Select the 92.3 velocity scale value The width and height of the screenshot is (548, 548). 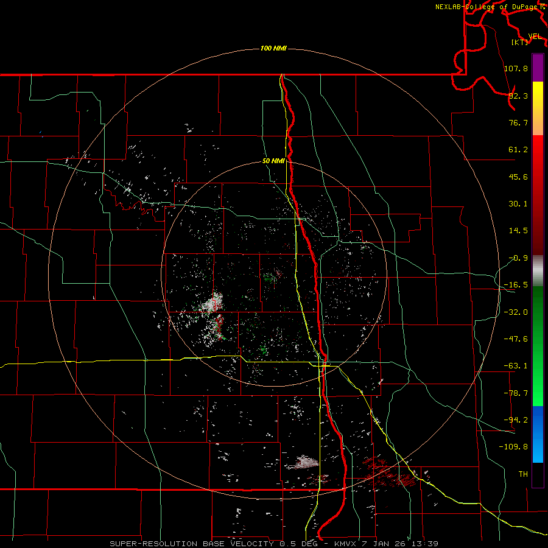tap(518, 96)
